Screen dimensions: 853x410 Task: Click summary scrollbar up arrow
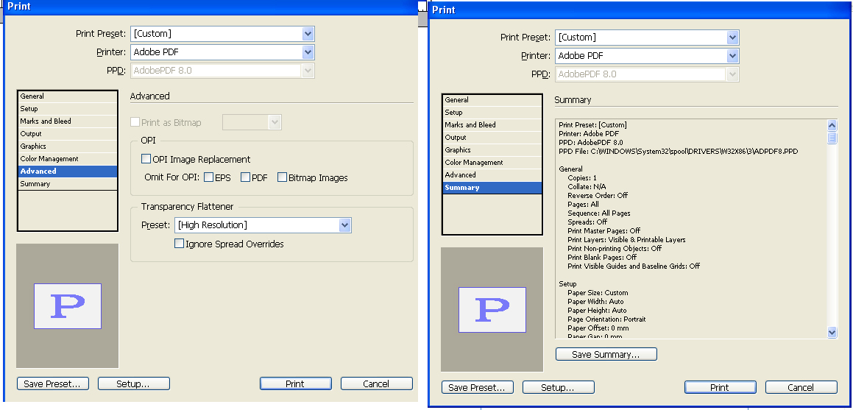coord(832,126)
